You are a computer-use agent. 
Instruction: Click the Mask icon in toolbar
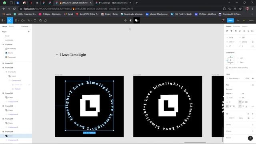[x=131, y=20]
